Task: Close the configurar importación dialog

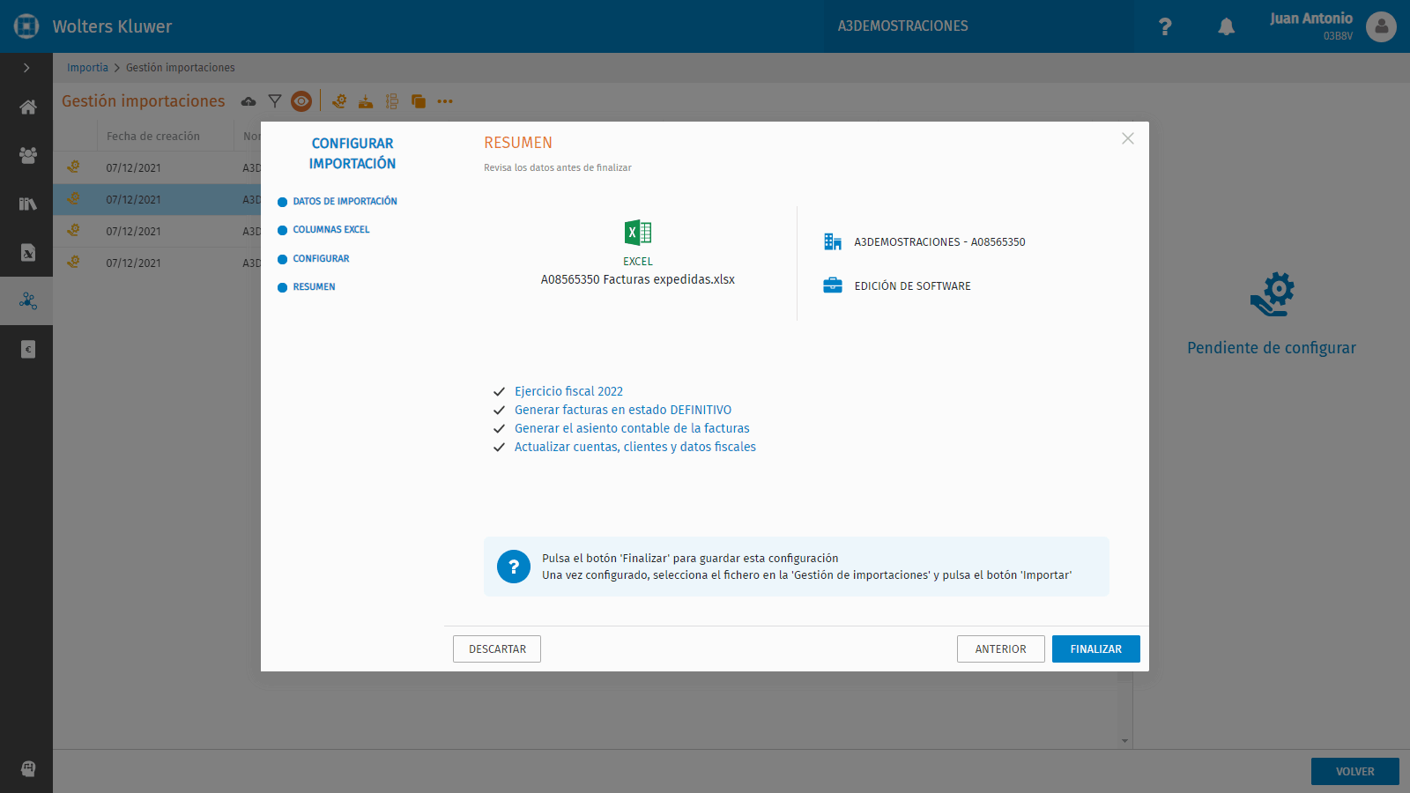Action: coord(1128,138)
